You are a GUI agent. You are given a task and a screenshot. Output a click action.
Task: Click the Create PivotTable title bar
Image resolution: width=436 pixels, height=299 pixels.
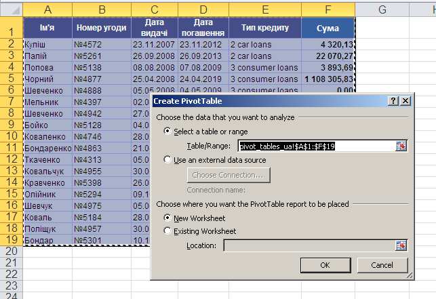pos(264,100)
